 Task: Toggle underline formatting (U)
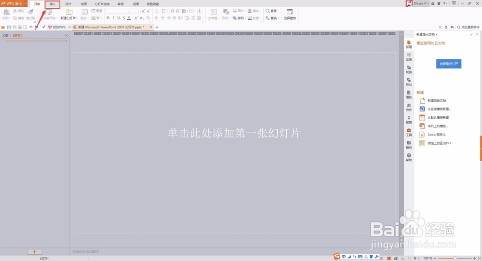pyautogui.click(x=119, y=18)
